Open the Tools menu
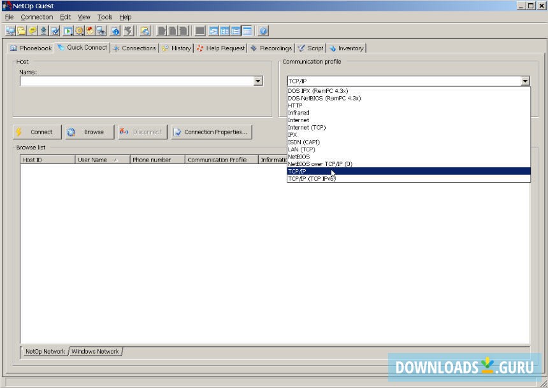The image size is (548, 388). click(105, 17)
